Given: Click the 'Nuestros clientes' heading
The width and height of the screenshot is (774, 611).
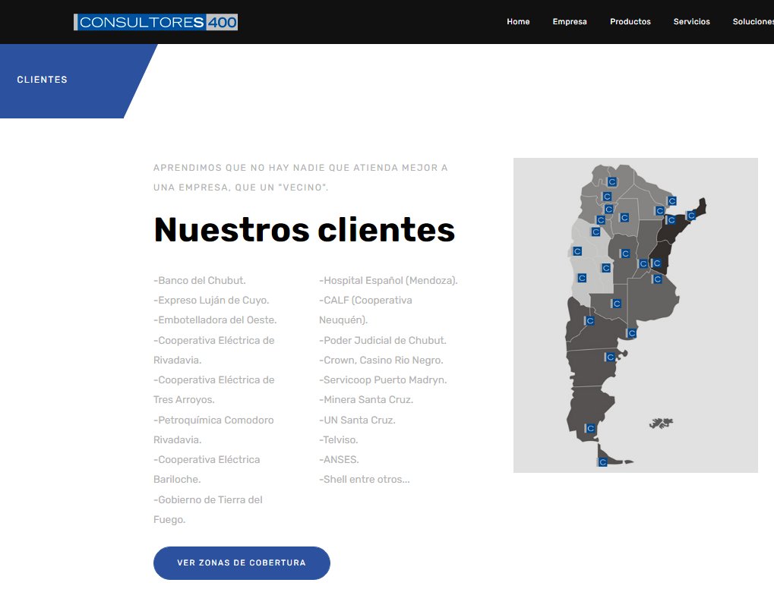Looking at the screenshot, I should point(304,230).
